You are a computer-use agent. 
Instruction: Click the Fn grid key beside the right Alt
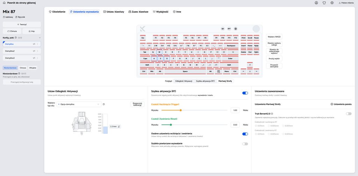(219, 71)
